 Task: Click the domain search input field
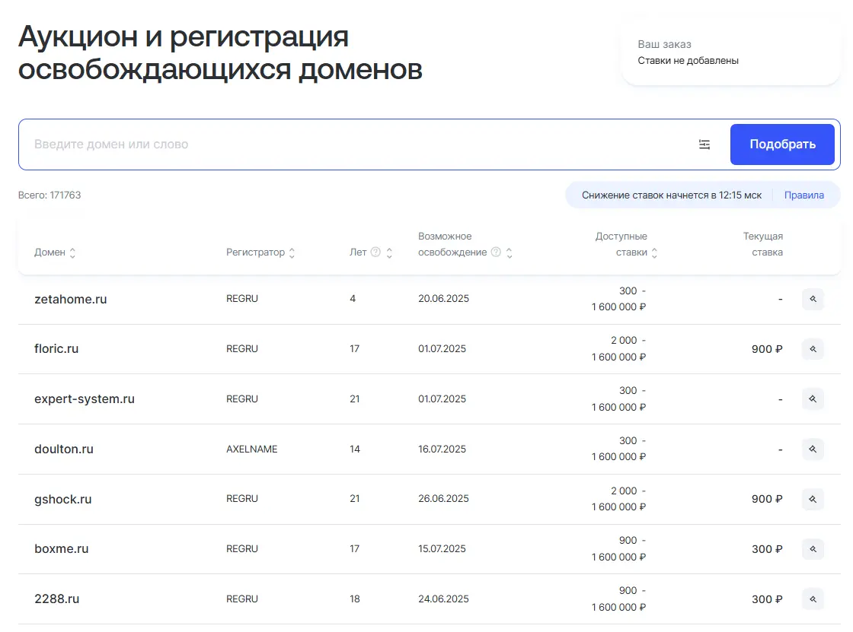(x=305, y=144)
